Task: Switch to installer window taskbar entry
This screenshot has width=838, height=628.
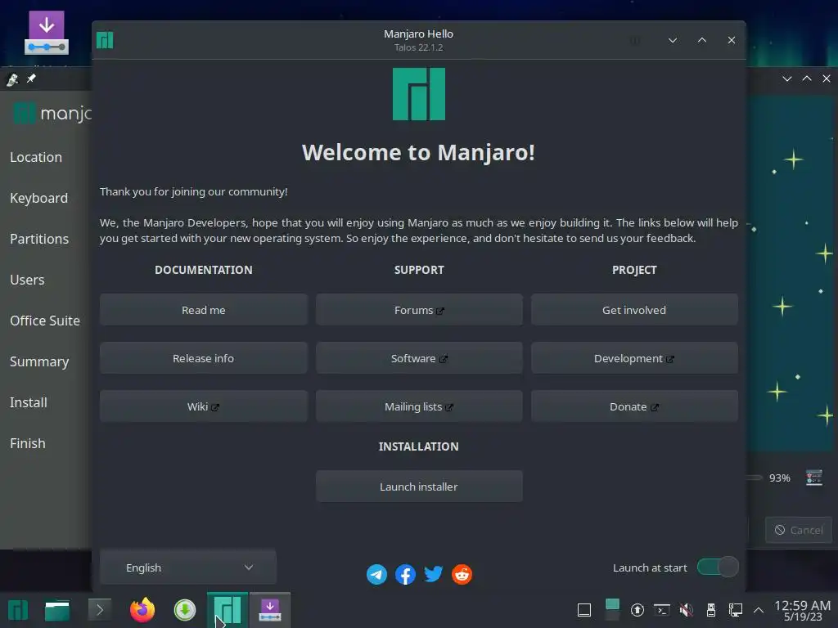Action: point(270,610)
